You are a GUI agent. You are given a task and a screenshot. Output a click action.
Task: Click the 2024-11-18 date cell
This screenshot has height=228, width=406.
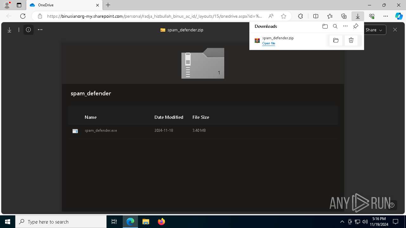(x=164, y=130)
